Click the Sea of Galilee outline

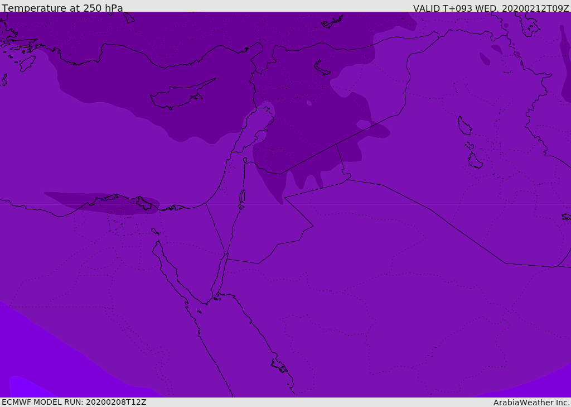245,160
